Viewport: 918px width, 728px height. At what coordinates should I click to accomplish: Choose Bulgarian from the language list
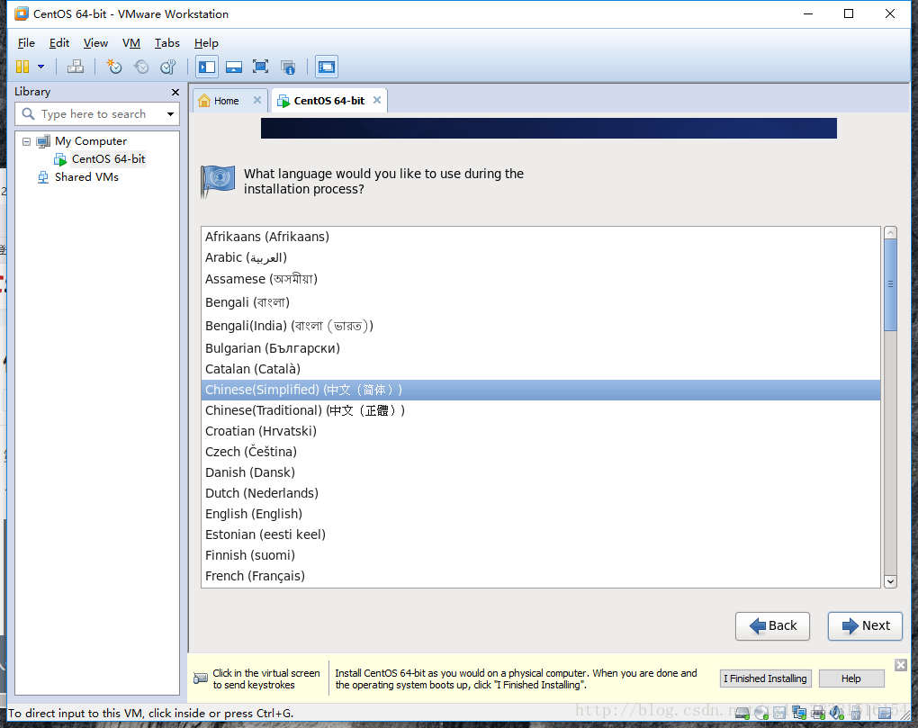(540, 348)
